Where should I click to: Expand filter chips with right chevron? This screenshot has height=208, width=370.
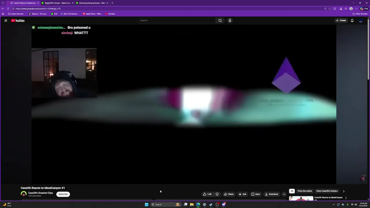click(343, 191)
